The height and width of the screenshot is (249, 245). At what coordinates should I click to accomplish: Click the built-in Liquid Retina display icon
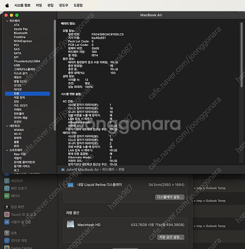[x=71, y=185]
